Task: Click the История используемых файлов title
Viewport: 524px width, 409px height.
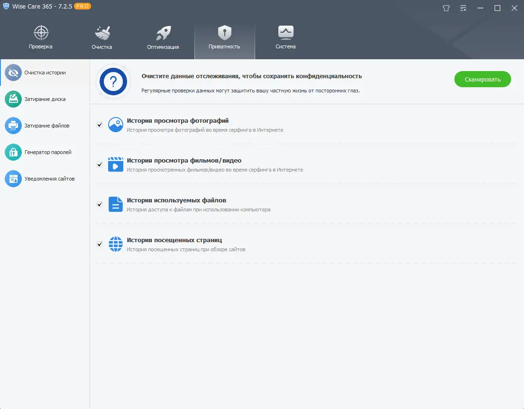Action: (176, 200)
